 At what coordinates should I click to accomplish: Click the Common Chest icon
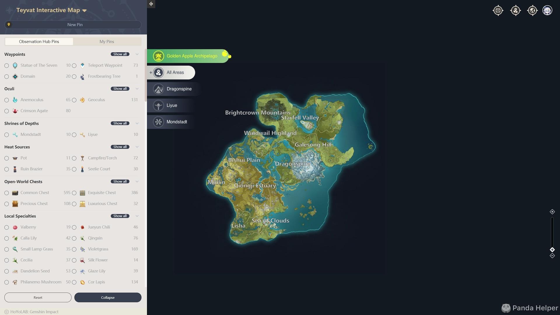(x=15, y=193)
